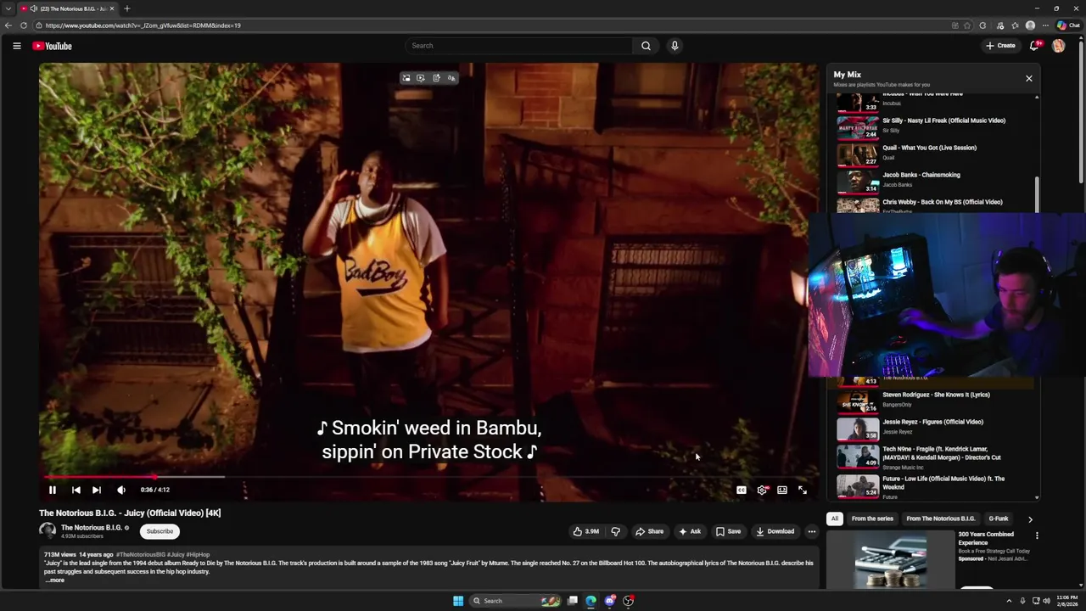Viewport: 1086px width, 611px height.
Task: Toggle closed captions on the player
Action: [742, 490]
